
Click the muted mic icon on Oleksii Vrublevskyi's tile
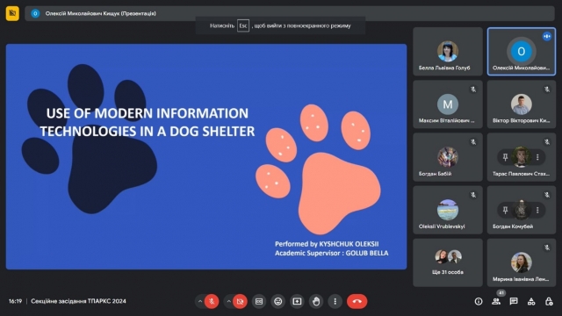pos(473,195)
